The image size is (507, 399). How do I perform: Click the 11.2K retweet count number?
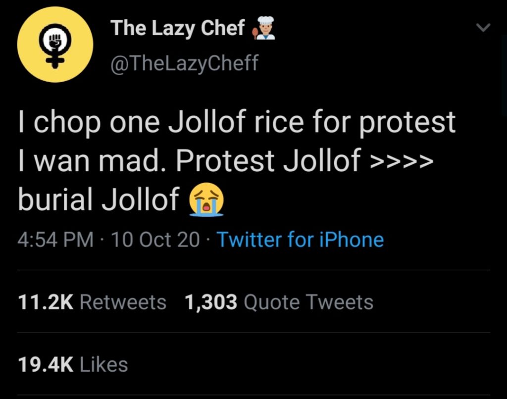45,302
